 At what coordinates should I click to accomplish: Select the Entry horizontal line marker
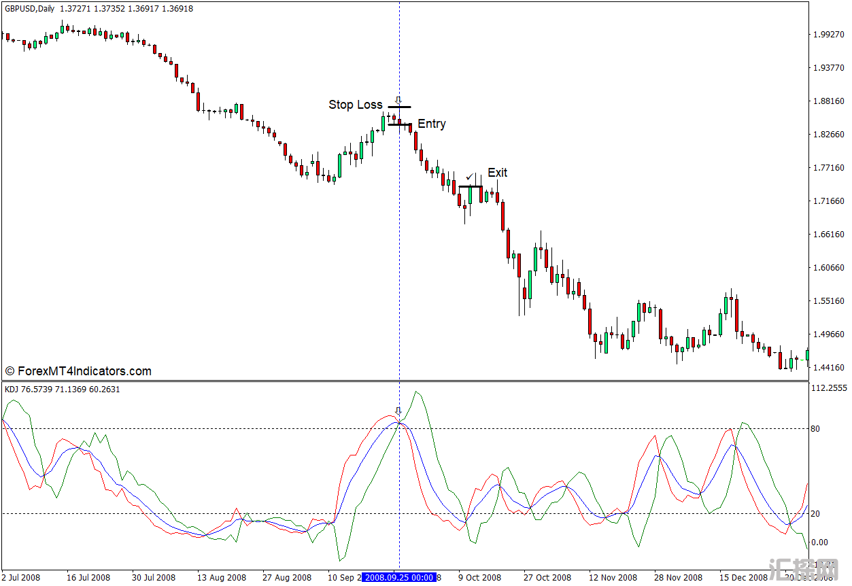coord(399,124)
